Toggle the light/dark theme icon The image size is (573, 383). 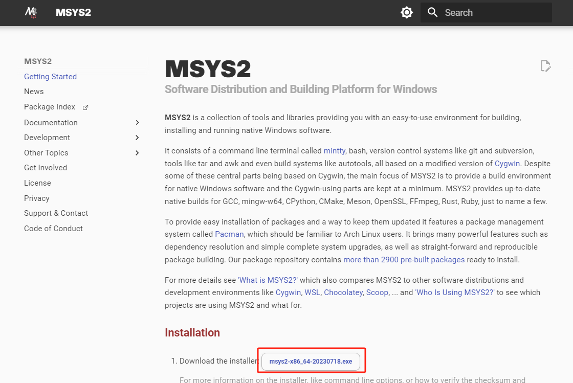point(406,12)
